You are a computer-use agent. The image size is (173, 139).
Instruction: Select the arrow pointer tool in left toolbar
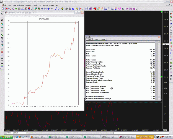click(2, 14)
